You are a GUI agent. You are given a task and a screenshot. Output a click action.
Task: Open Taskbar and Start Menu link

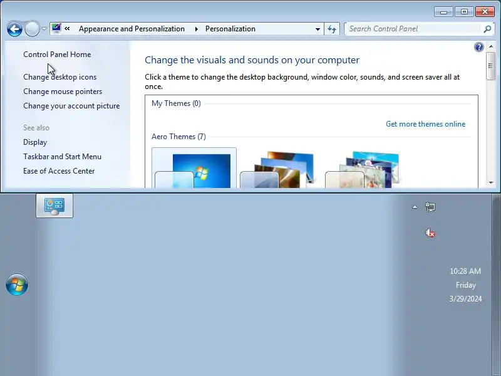[62, 157]
